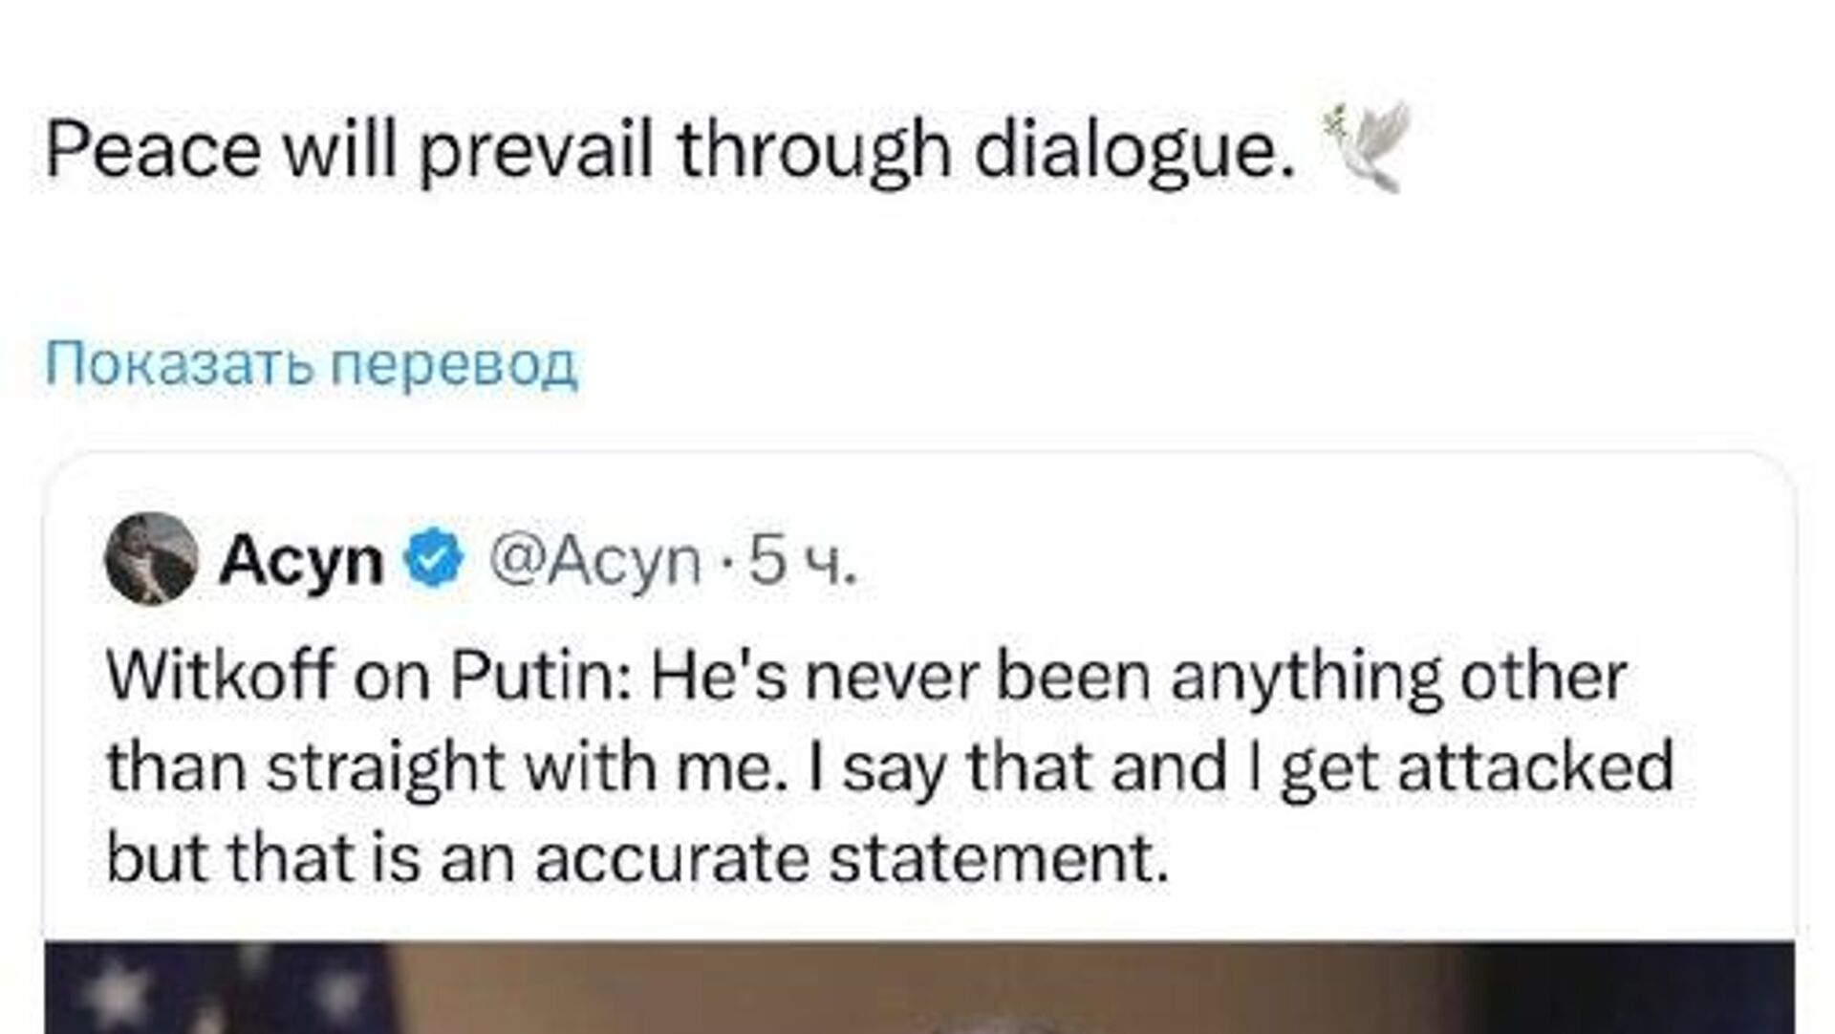Click the word 'attacked' in the quote
Screen dimensions: 1835x1034
[1535, 767]
